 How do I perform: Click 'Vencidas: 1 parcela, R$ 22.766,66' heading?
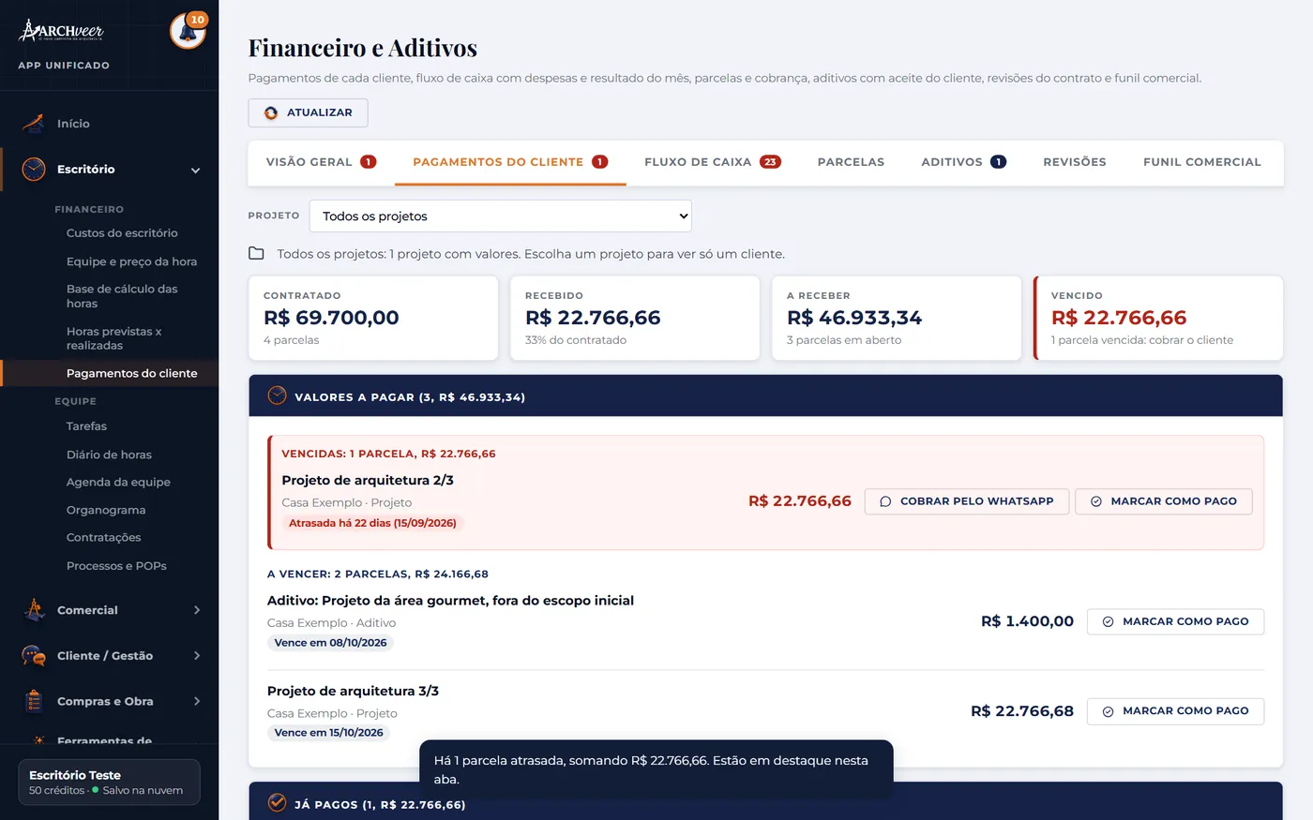[389, 454]
